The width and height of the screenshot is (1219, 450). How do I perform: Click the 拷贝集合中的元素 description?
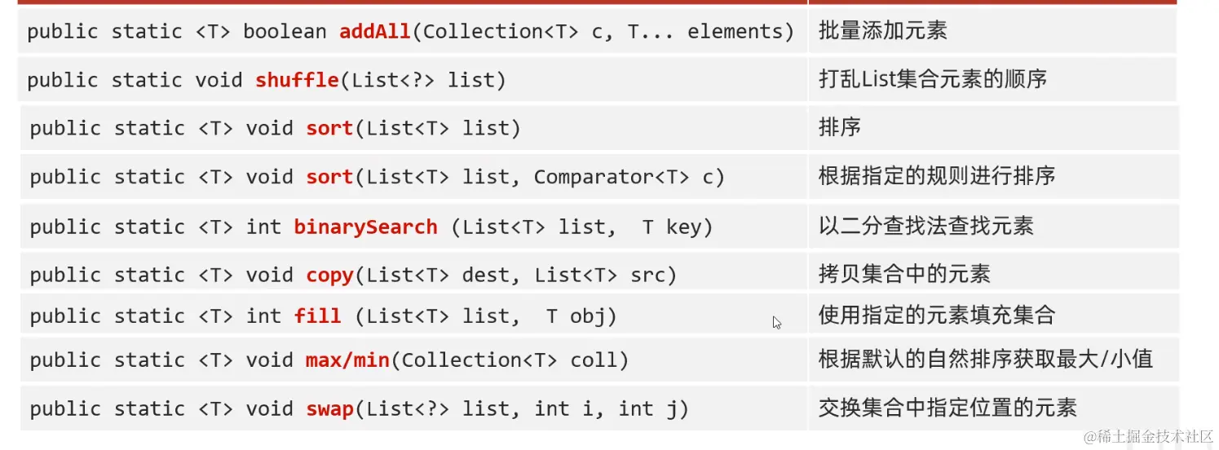point(904,274)
